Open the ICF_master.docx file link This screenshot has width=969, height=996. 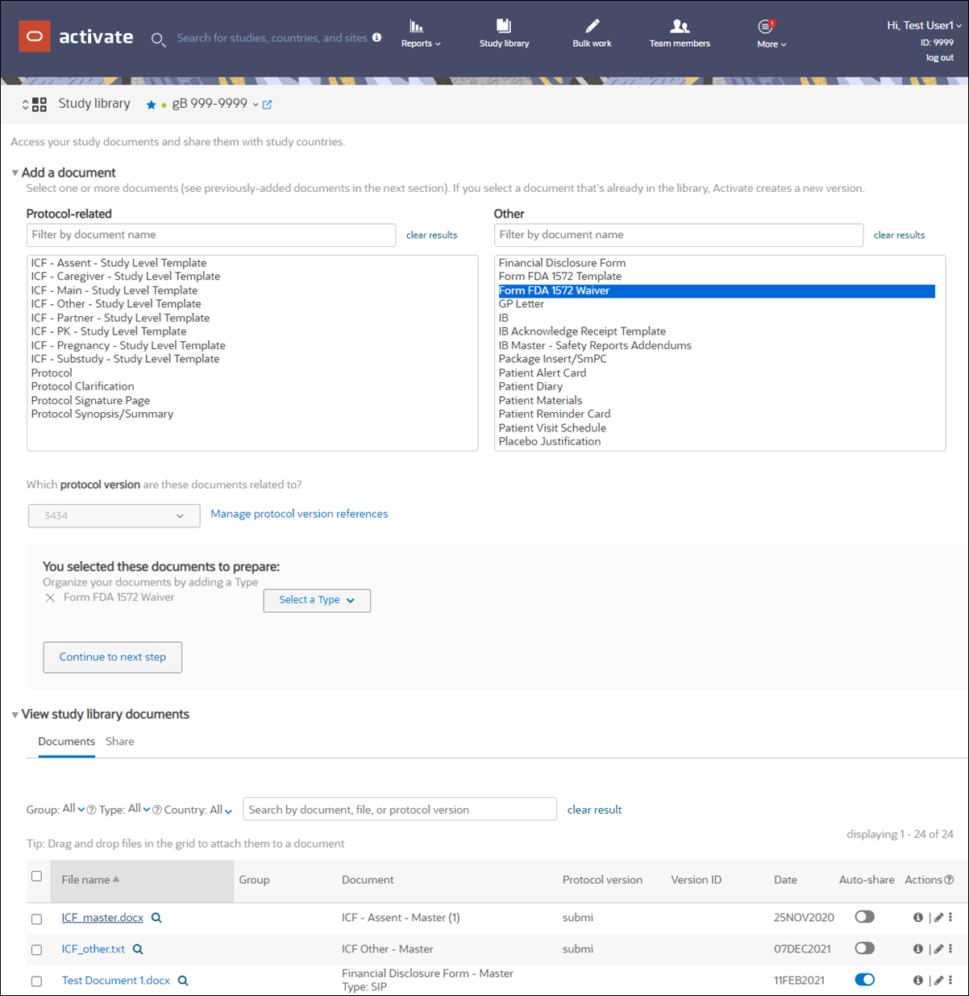click(x=102, y=918)
